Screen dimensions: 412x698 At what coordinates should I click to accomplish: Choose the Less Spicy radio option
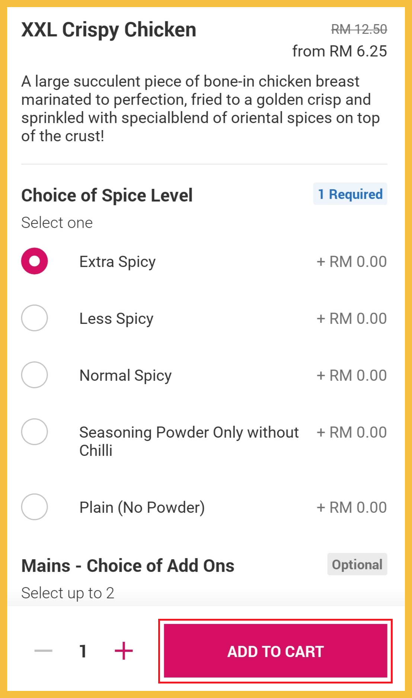click(34, 318)
